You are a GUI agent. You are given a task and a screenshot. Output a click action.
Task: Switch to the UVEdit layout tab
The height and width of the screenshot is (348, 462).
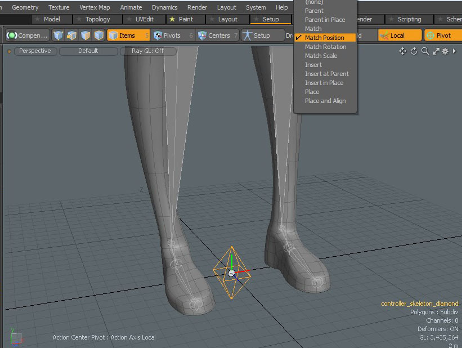[145, 19]
